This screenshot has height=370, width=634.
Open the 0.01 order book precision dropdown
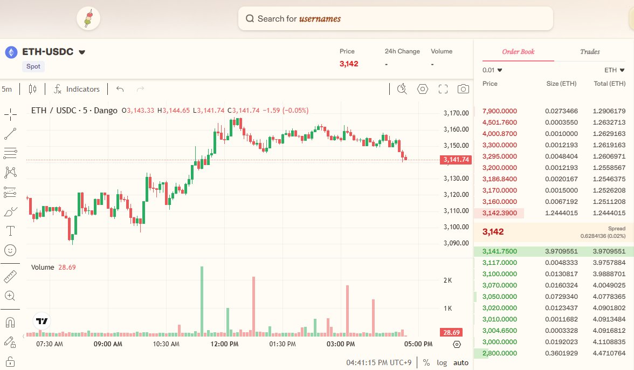point(492,70)
